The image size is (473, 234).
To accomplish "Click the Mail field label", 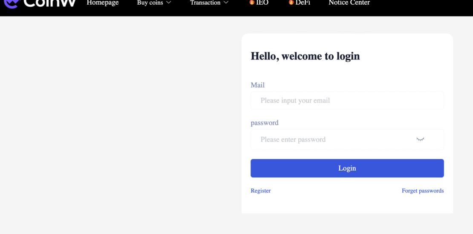I will coord(257,85).
